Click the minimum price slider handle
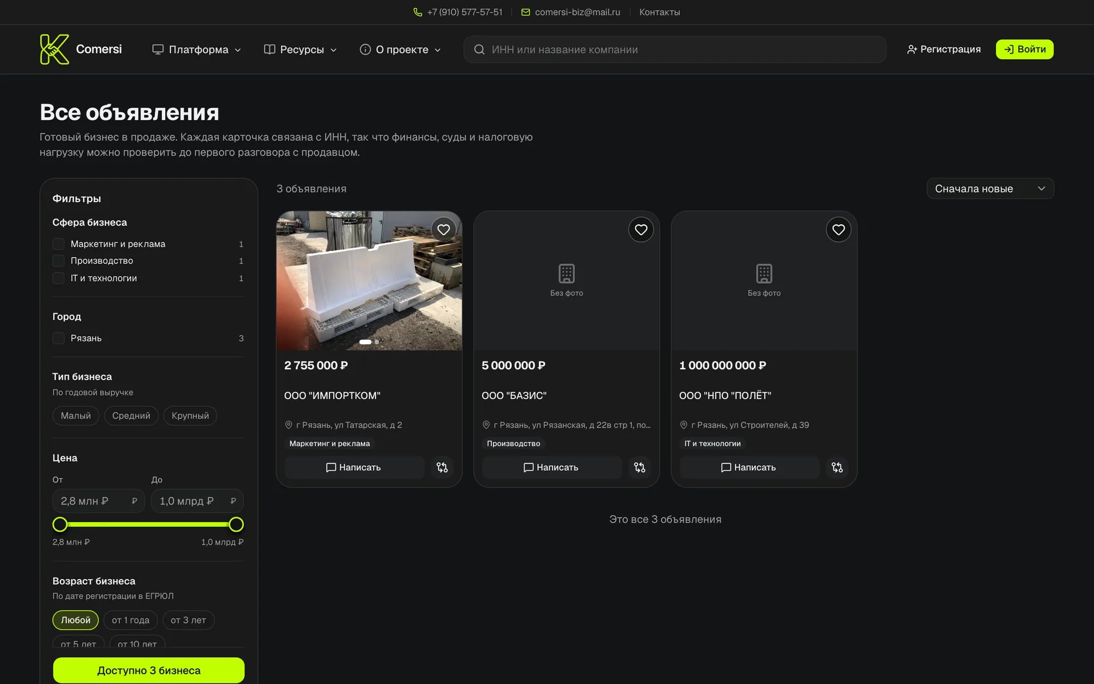The width and height of the screenshot is (1094, 684). click(60, 524)
